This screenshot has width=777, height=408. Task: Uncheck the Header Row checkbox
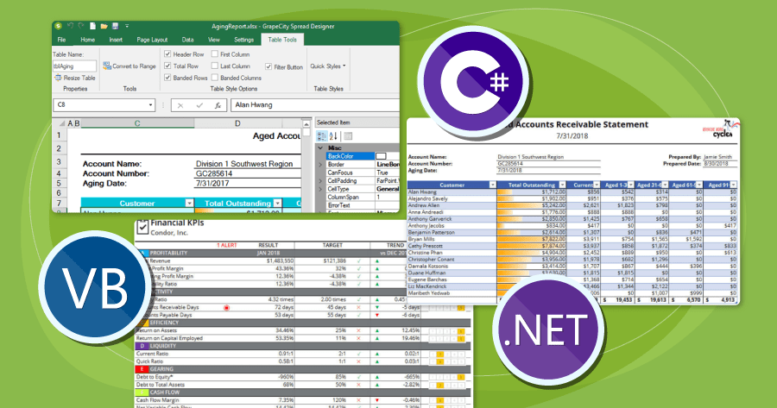167,54
